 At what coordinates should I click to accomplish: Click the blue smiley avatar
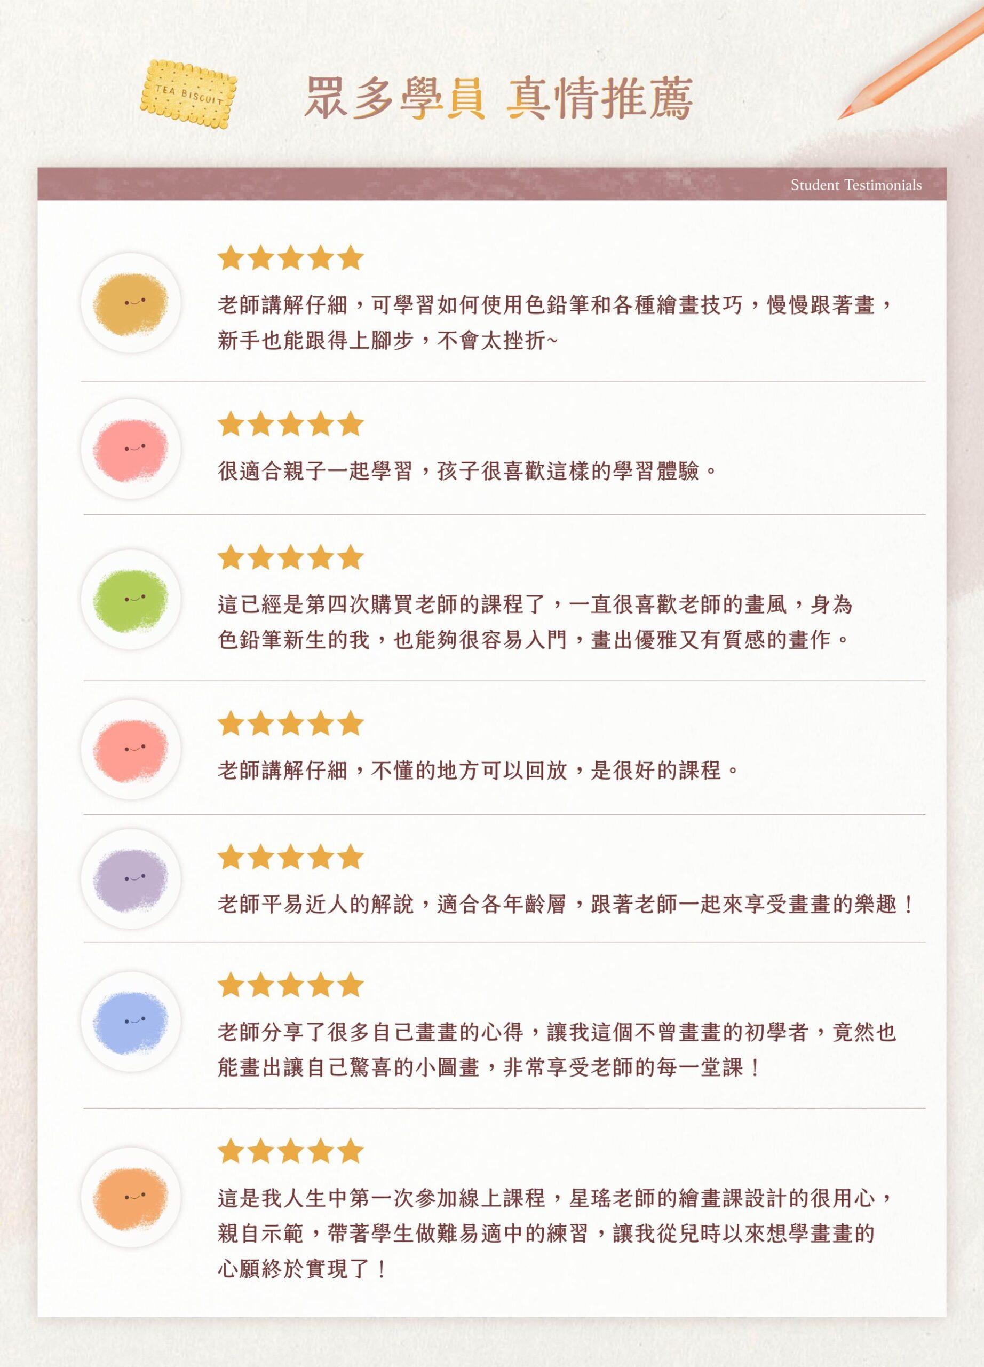131,1021
